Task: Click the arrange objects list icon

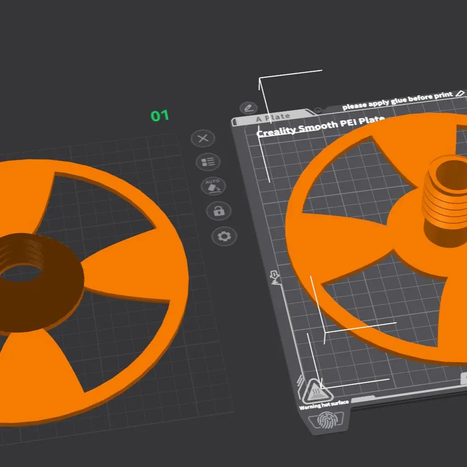Action: coord(208,162)
